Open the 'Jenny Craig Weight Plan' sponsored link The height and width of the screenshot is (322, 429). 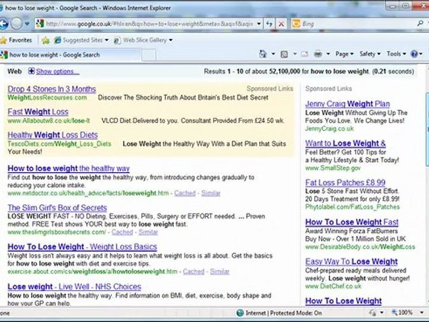point(348,104)
